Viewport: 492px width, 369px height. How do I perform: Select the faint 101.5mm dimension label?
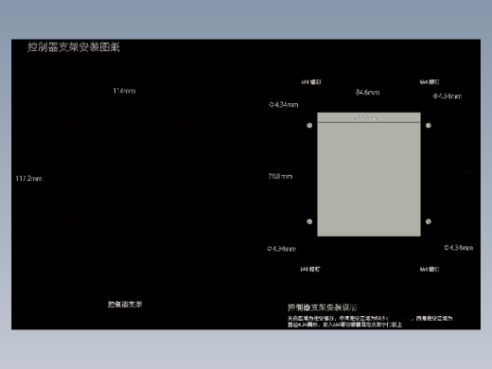coord(463,172)
